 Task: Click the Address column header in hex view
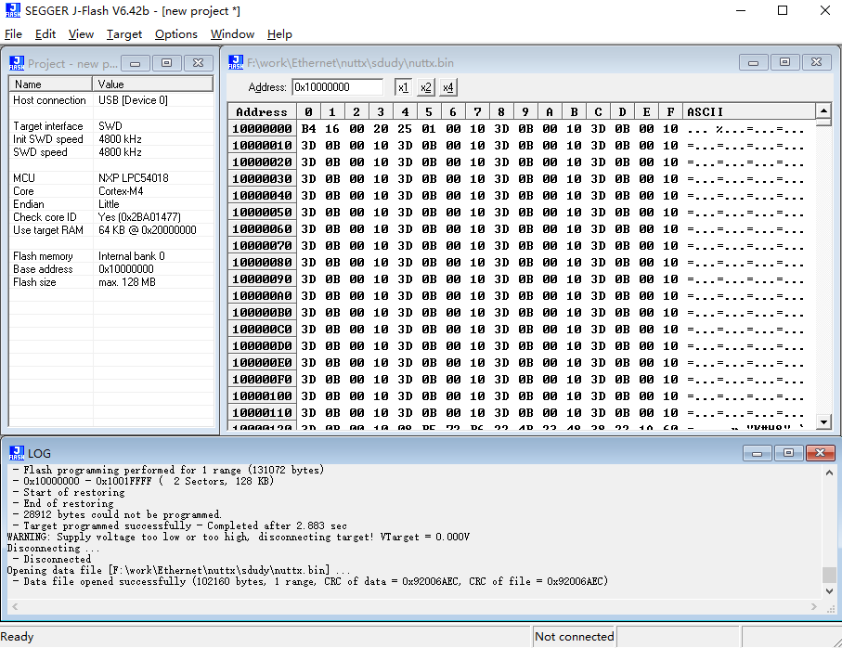262,111
